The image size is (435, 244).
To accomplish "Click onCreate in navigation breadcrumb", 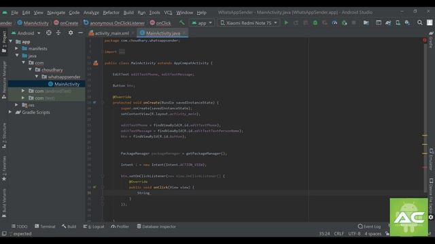I will pos(66,23).
